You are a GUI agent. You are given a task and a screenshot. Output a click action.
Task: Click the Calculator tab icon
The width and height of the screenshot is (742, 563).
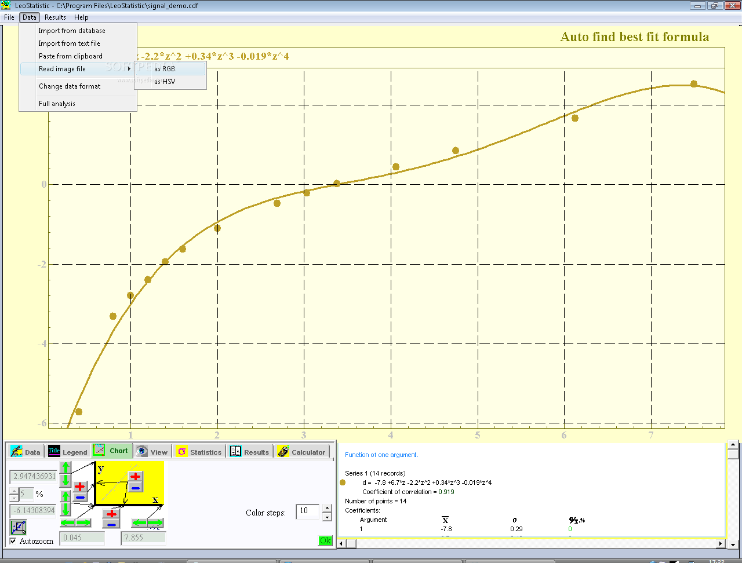coord(283,451)
